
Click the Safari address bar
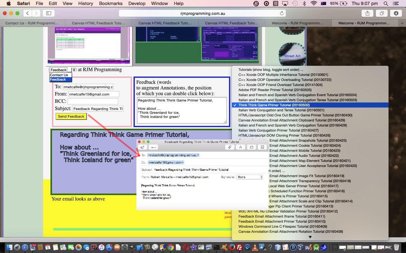coord(202,13)
